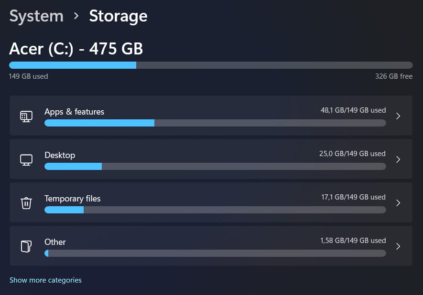The image size is (423, 295).
Task: Show more categories link
Action: point(45,280)
